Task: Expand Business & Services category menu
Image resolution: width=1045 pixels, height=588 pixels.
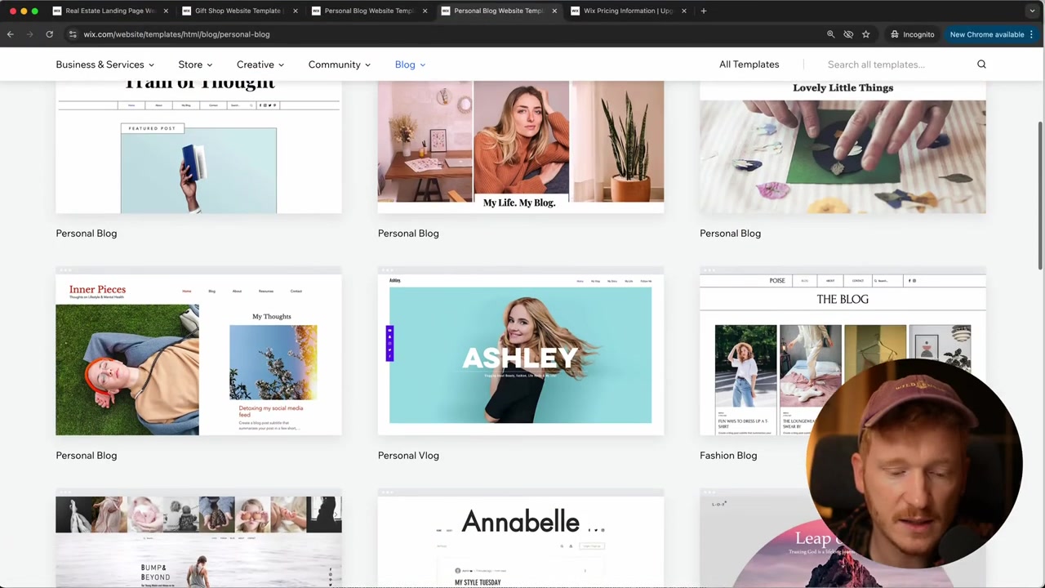Action: click(x=104, y=65)
